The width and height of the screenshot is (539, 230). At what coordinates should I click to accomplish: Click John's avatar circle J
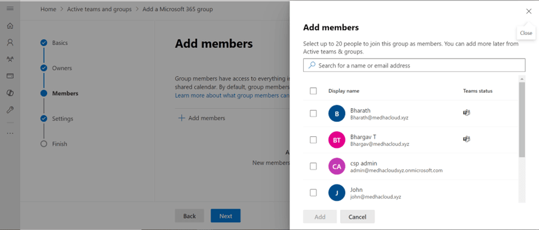pyautogui.click(x=337, y=193)
